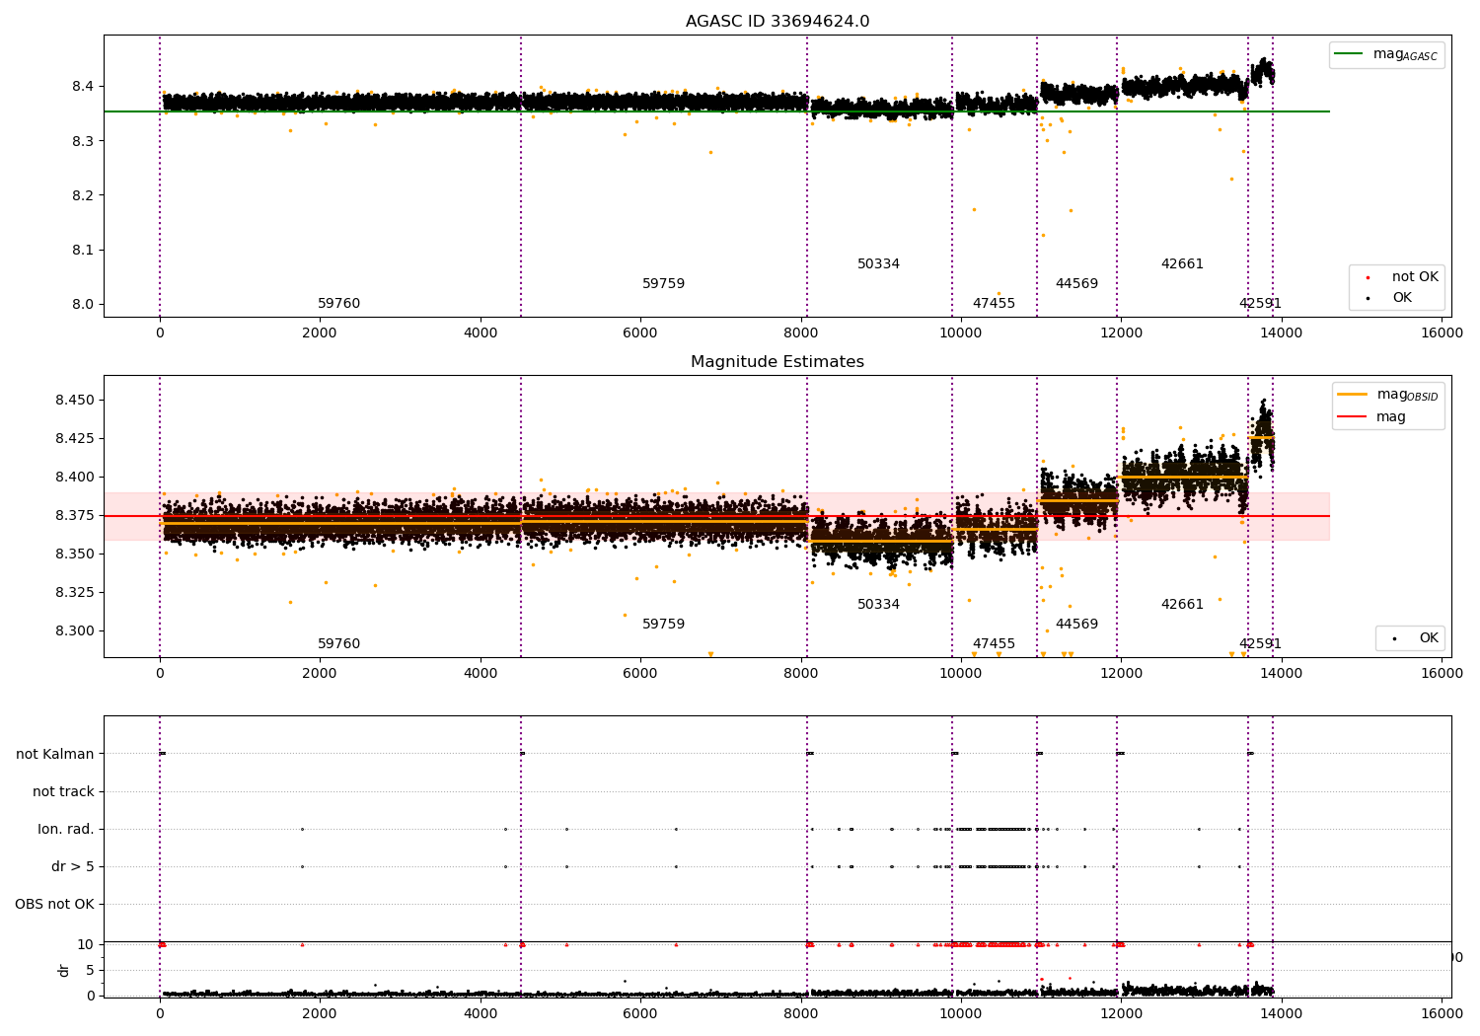Click the 8.300 y-axis tick label

(x=75, y=631)
